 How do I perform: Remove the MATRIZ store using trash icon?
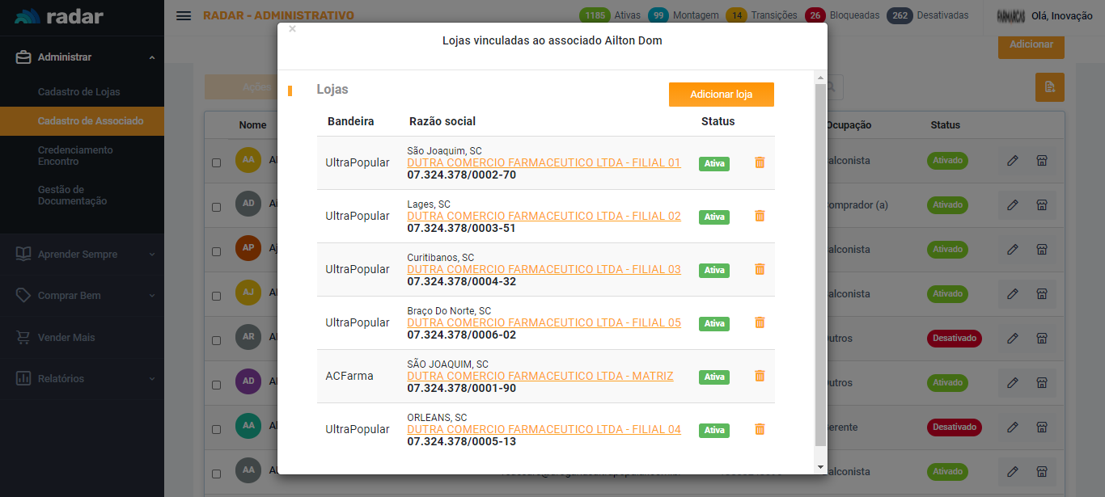pyautogui.click(x=759, y=376)
